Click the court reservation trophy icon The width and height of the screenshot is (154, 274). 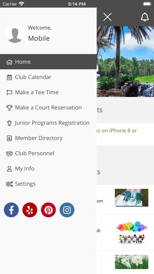click(9, 107)
